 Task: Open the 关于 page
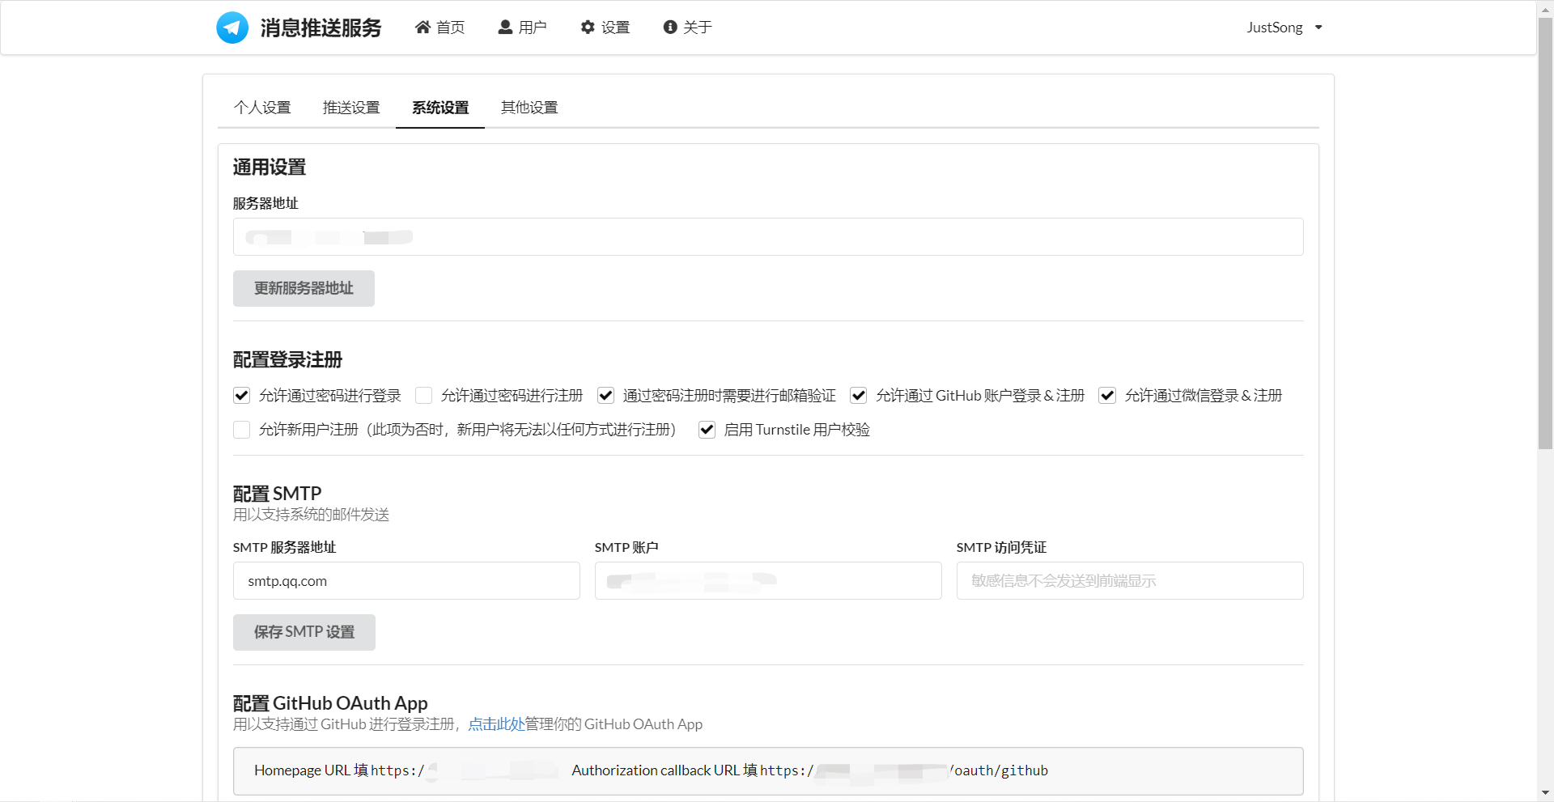[698, 27]
